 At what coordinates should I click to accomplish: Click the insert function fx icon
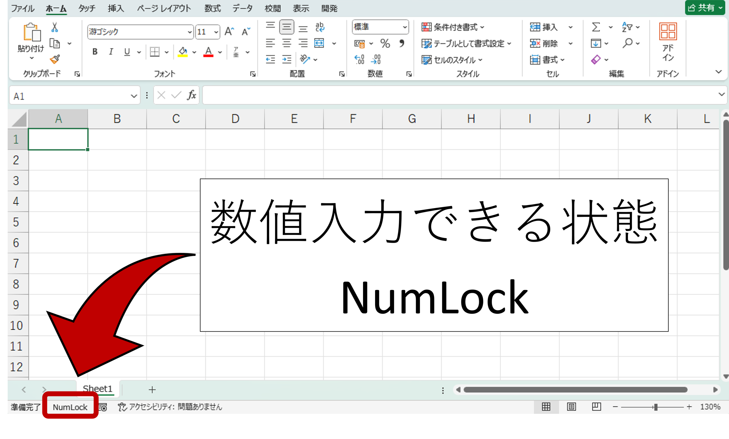191,95
